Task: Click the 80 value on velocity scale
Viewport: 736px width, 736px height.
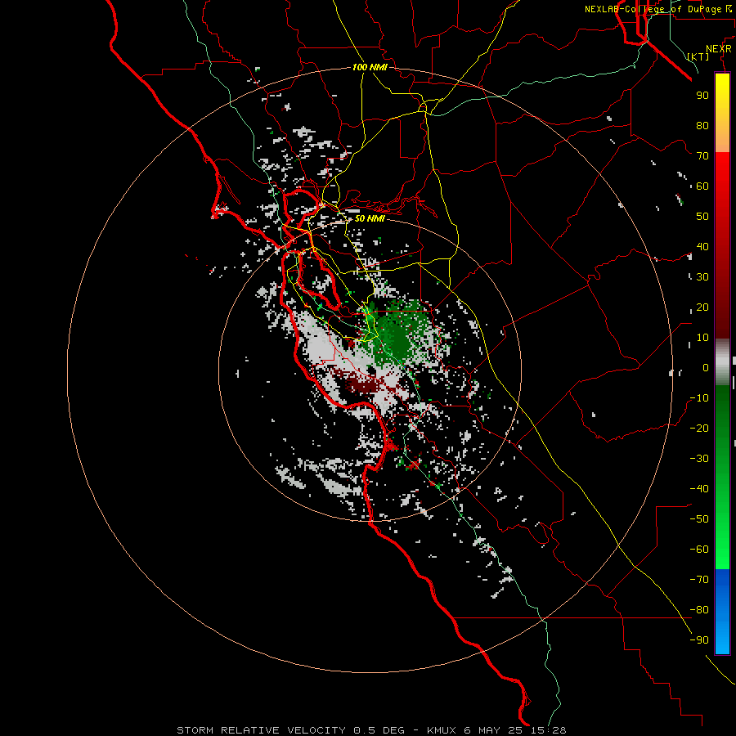Action: (702, 126)
